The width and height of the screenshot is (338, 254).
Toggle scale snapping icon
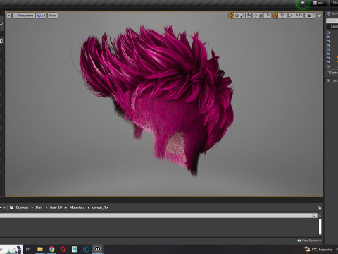(291, 16)
